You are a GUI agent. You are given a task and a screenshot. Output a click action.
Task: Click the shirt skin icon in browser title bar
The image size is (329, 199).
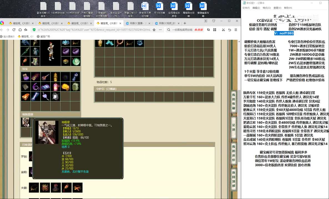click(x=214, y=21)
